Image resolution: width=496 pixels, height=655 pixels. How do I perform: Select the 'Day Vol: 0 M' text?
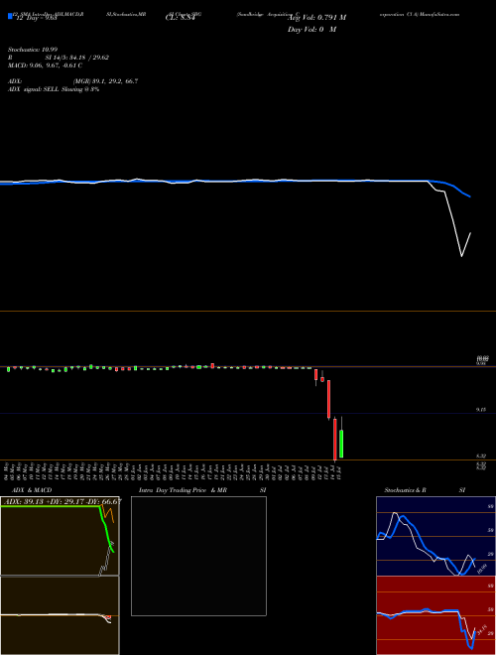[x=311, y=30]
